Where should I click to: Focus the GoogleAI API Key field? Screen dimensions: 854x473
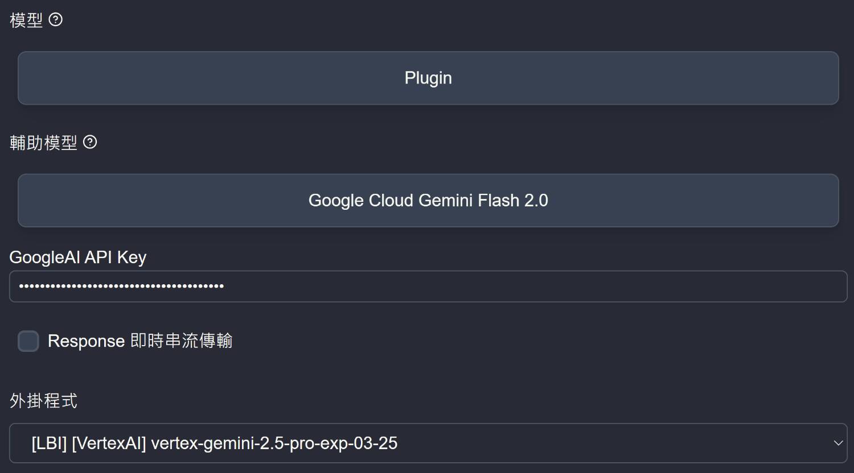(x=428, y=286)
